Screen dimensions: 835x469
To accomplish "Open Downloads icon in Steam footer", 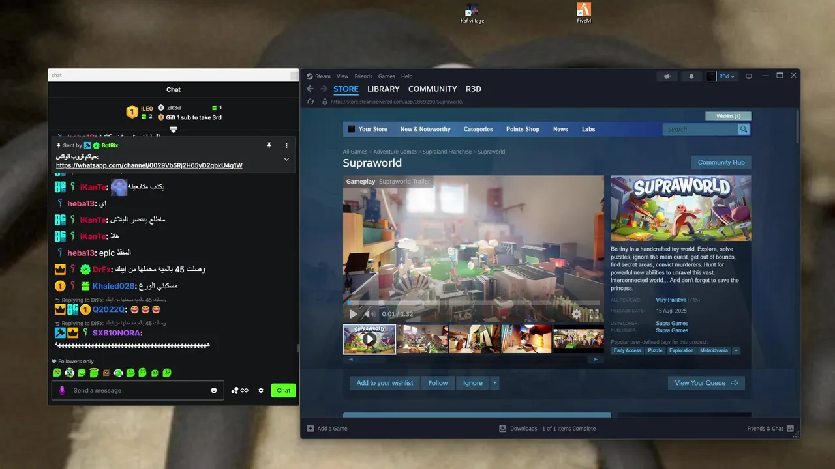I will tap(502, 428).
